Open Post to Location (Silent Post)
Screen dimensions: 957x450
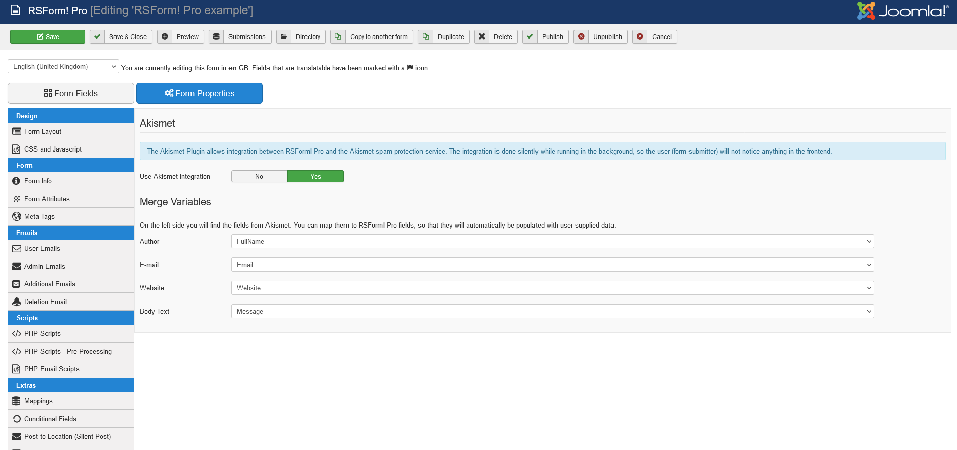coord(71,436)
